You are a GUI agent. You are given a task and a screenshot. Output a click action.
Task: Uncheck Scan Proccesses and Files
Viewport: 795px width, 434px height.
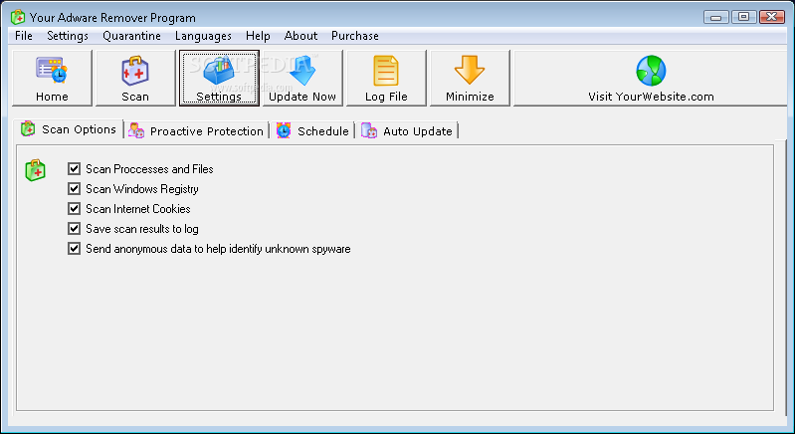(74, 169)
